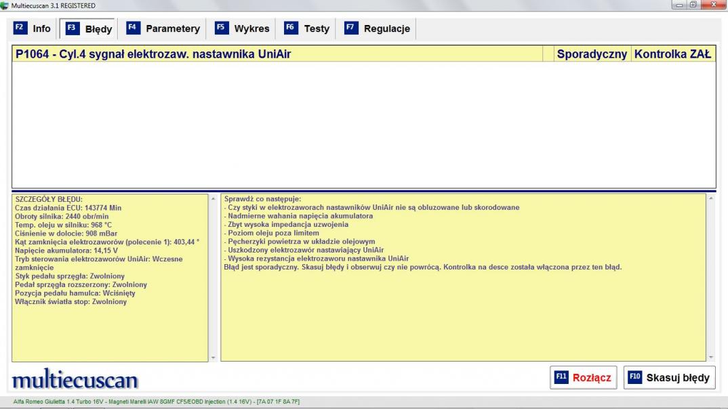The height and width of the screenshot is (409, 728).
Task: Click the F5 key icon
Action: pyautogui.click(x=222, y=28)
